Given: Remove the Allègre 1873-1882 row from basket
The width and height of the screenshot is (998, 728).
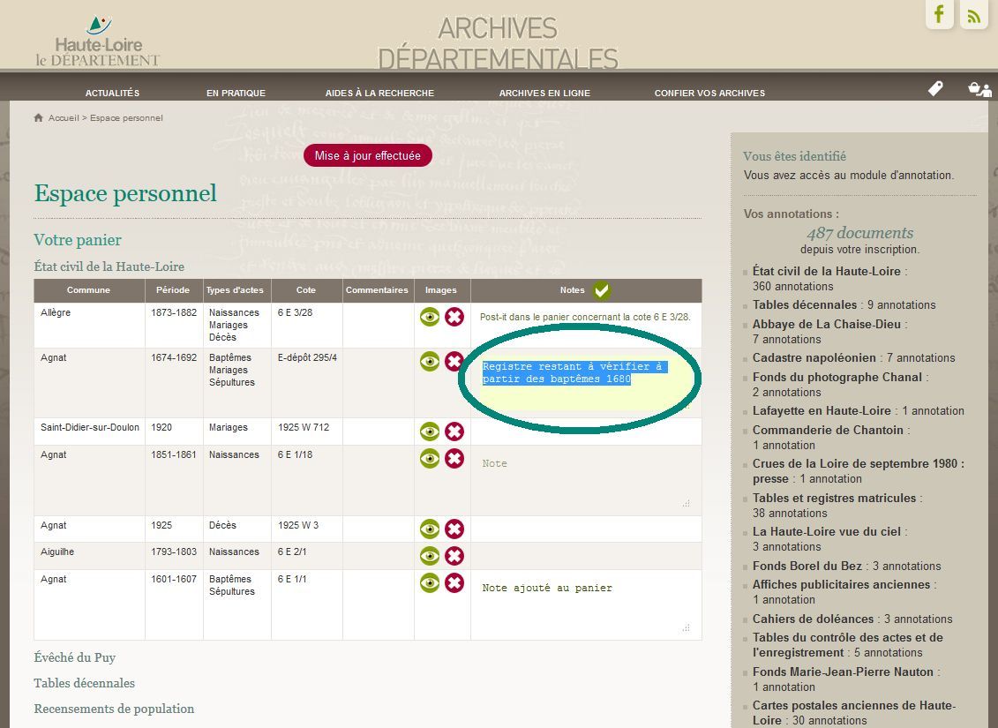Looking at the screenshot, I should 454,317.
